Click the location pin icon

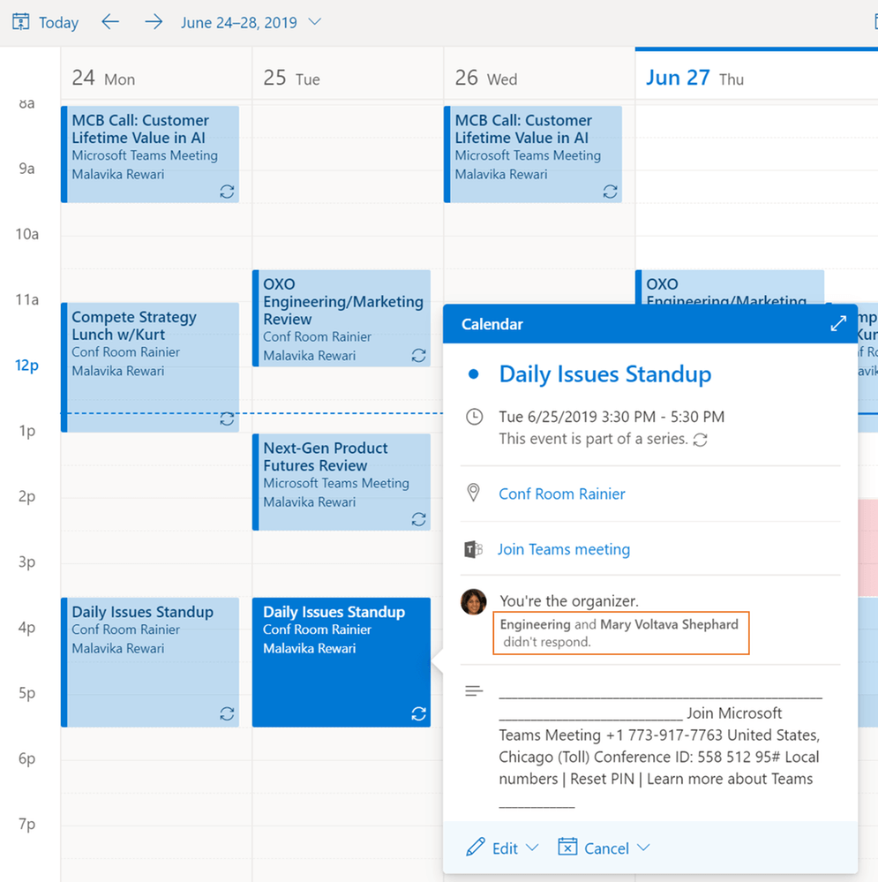coord(474,494)
